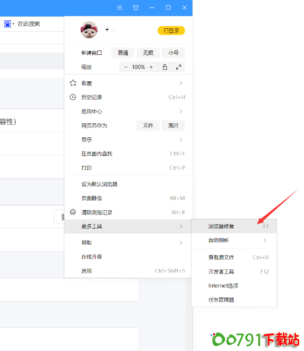Open 应用中心 app center menu item
Image resolution: width=304 pixels, height=351 pixels.
[x=129, y=111]
